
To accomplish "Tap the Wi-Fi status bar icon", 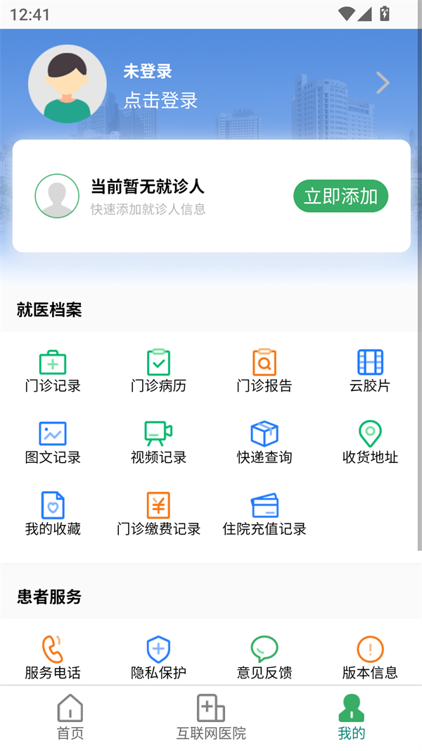I will coord(346,14).
